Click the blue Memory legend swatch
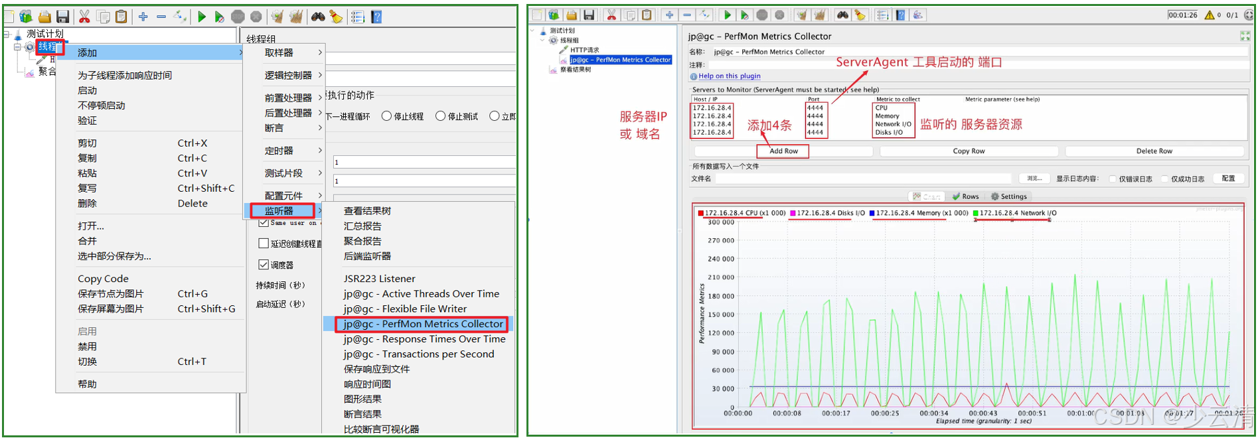This screenshot has width=1258, height=438. pyautogui.click(x=872, y=213)
